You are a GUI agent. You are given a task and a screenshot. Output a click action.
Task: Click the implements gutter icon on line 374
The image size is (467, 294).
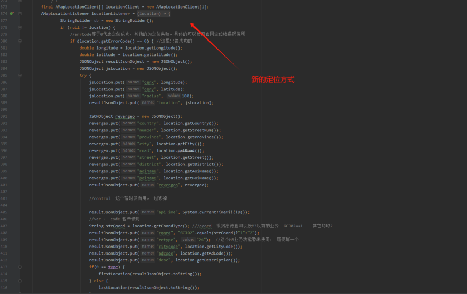[x=11, y=13]
